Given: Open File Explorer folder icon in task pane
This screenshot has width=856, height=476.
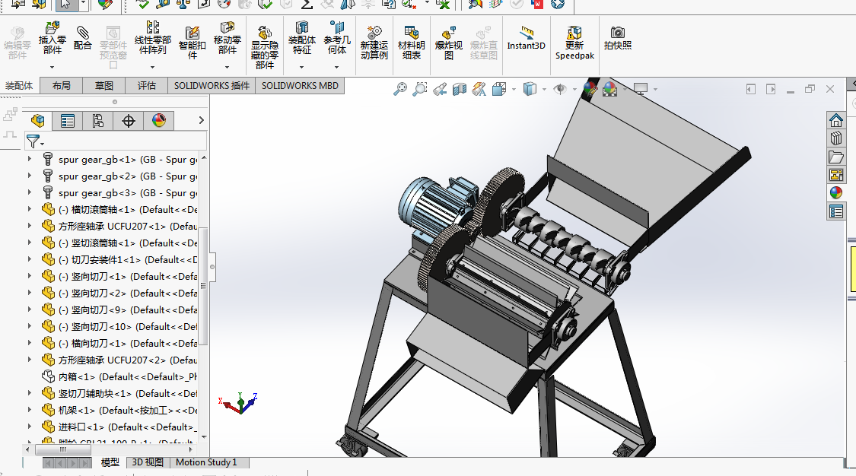Looking at the screenshot, I should pos(835,157).
